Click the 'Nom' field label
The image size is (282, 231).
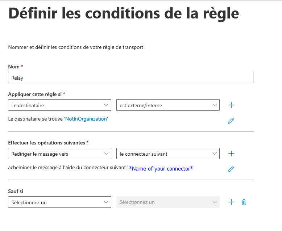(14, 67)
